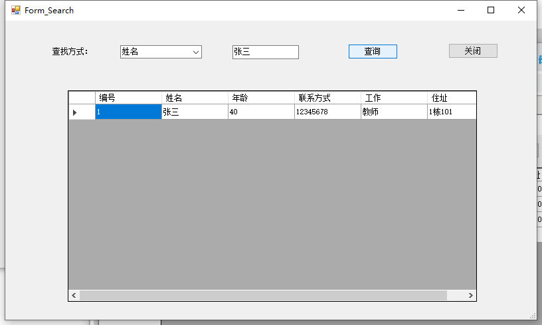Screen dimensions: 542x325
Task: Click the Form_Search window app icon
Action: [x=15, y=10]
